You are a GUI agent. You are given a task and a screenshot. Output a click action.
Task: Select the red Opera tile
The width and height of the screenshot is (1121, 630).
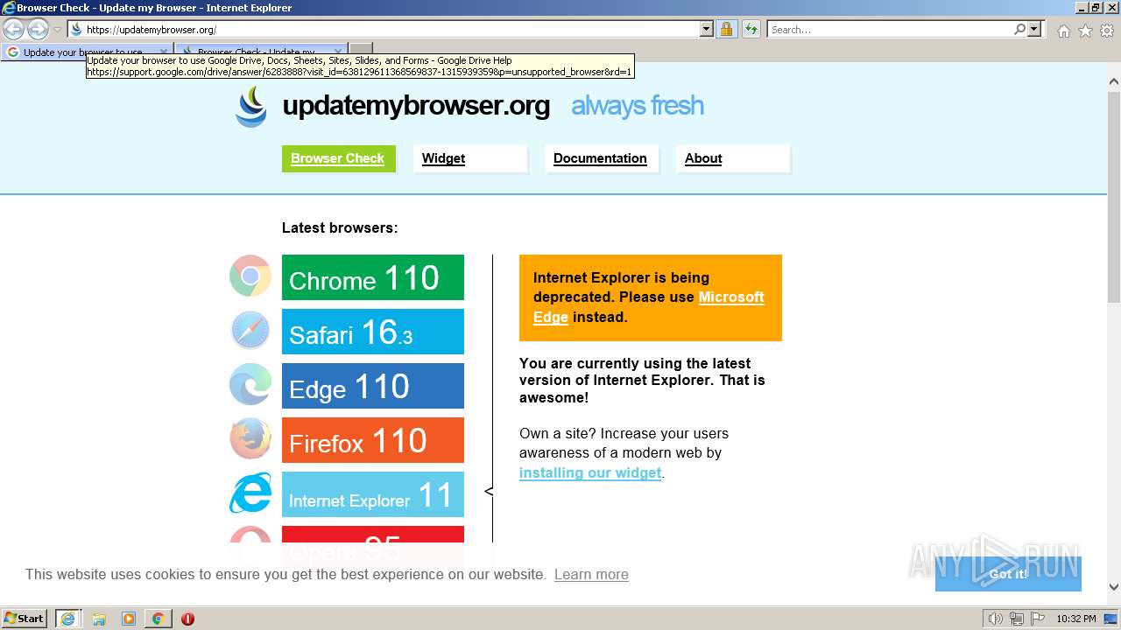click(373, 544)
